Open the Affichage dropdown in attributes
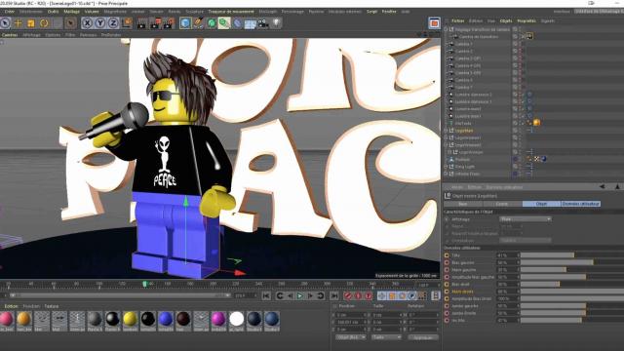This screenshot has width=624, height=351. point(526,218)
